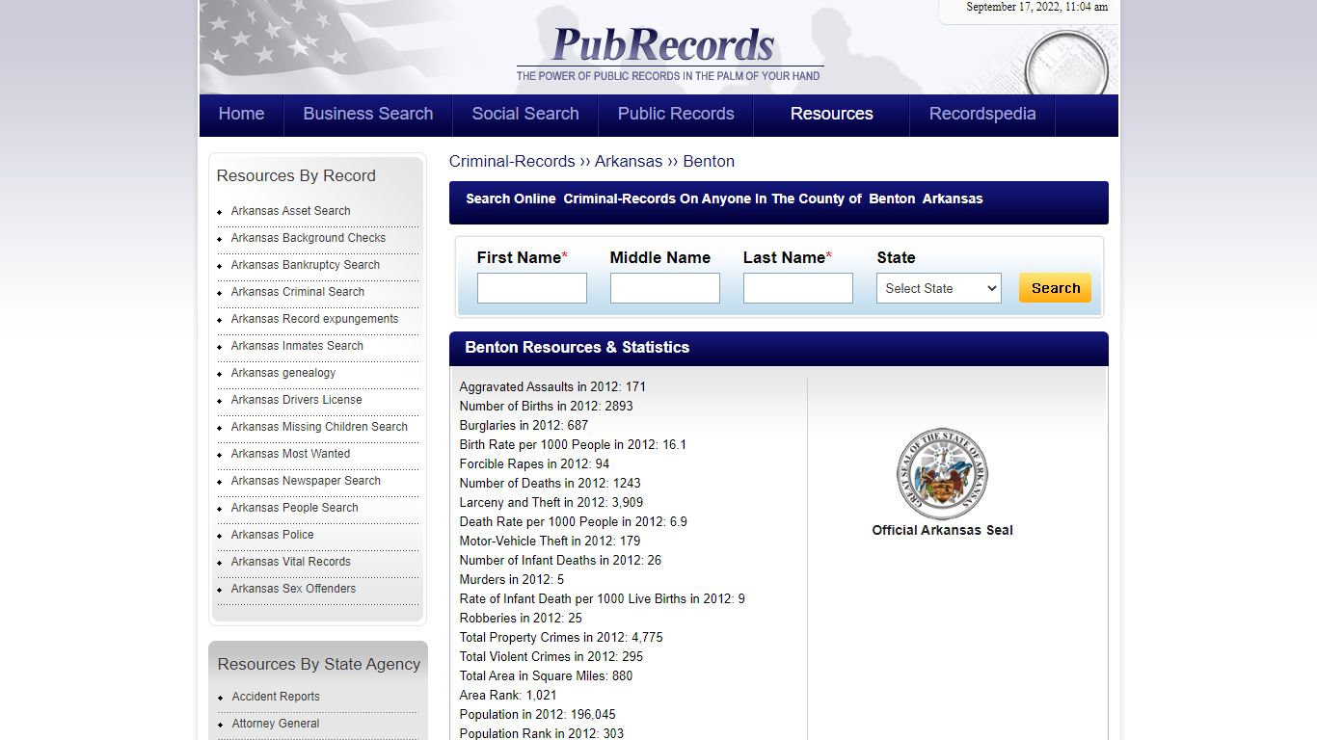Open Accident Reports link
The image size is (1317, 740).
click(x=276, y=697)
